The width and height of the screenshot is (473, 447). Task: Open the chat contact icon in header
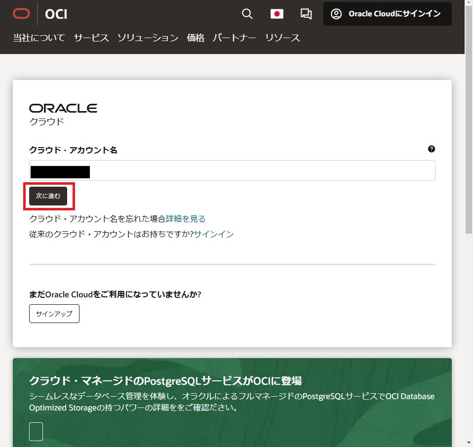pos(306,14)
